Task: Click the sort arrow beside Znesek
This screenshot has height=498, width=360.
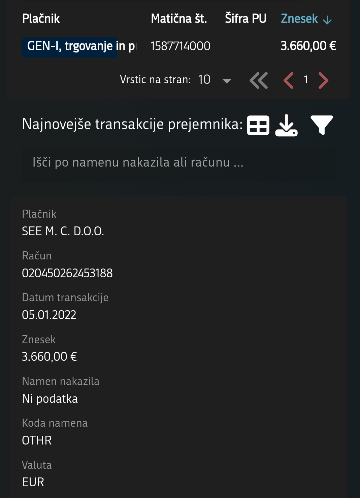Action: click(327, 20)
